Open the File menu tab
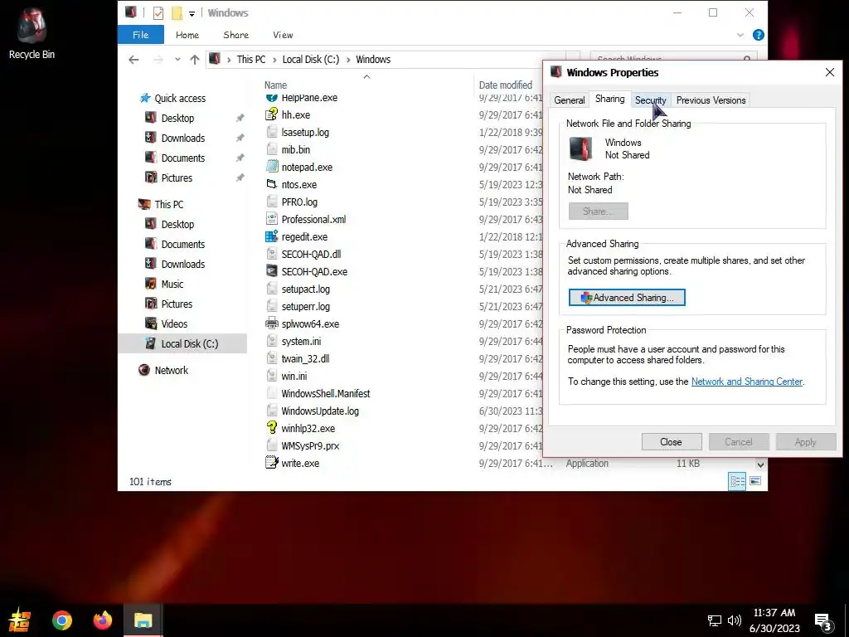This screenshot has width=849, height=637. [141, 35]
